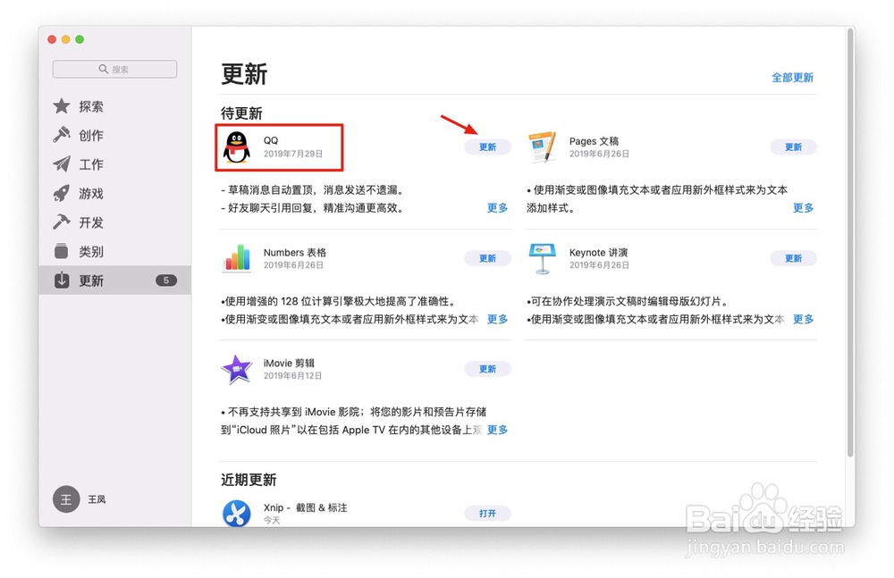This screenshot has height=578, width=894.
Task: Expand 更多 for Pages release notes
Action: click(x=803, y=208)
